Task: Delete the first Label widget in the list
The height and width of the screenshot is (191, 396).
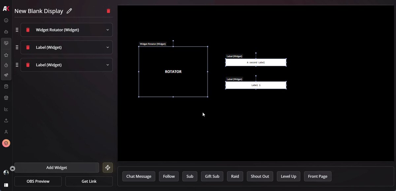Action: (x=28, y=47)
